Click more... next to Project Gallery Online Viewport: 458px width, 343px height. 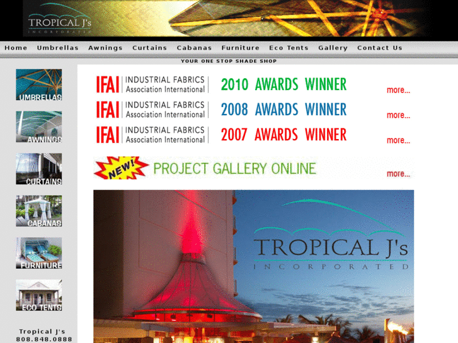click(x=398, y=174)
